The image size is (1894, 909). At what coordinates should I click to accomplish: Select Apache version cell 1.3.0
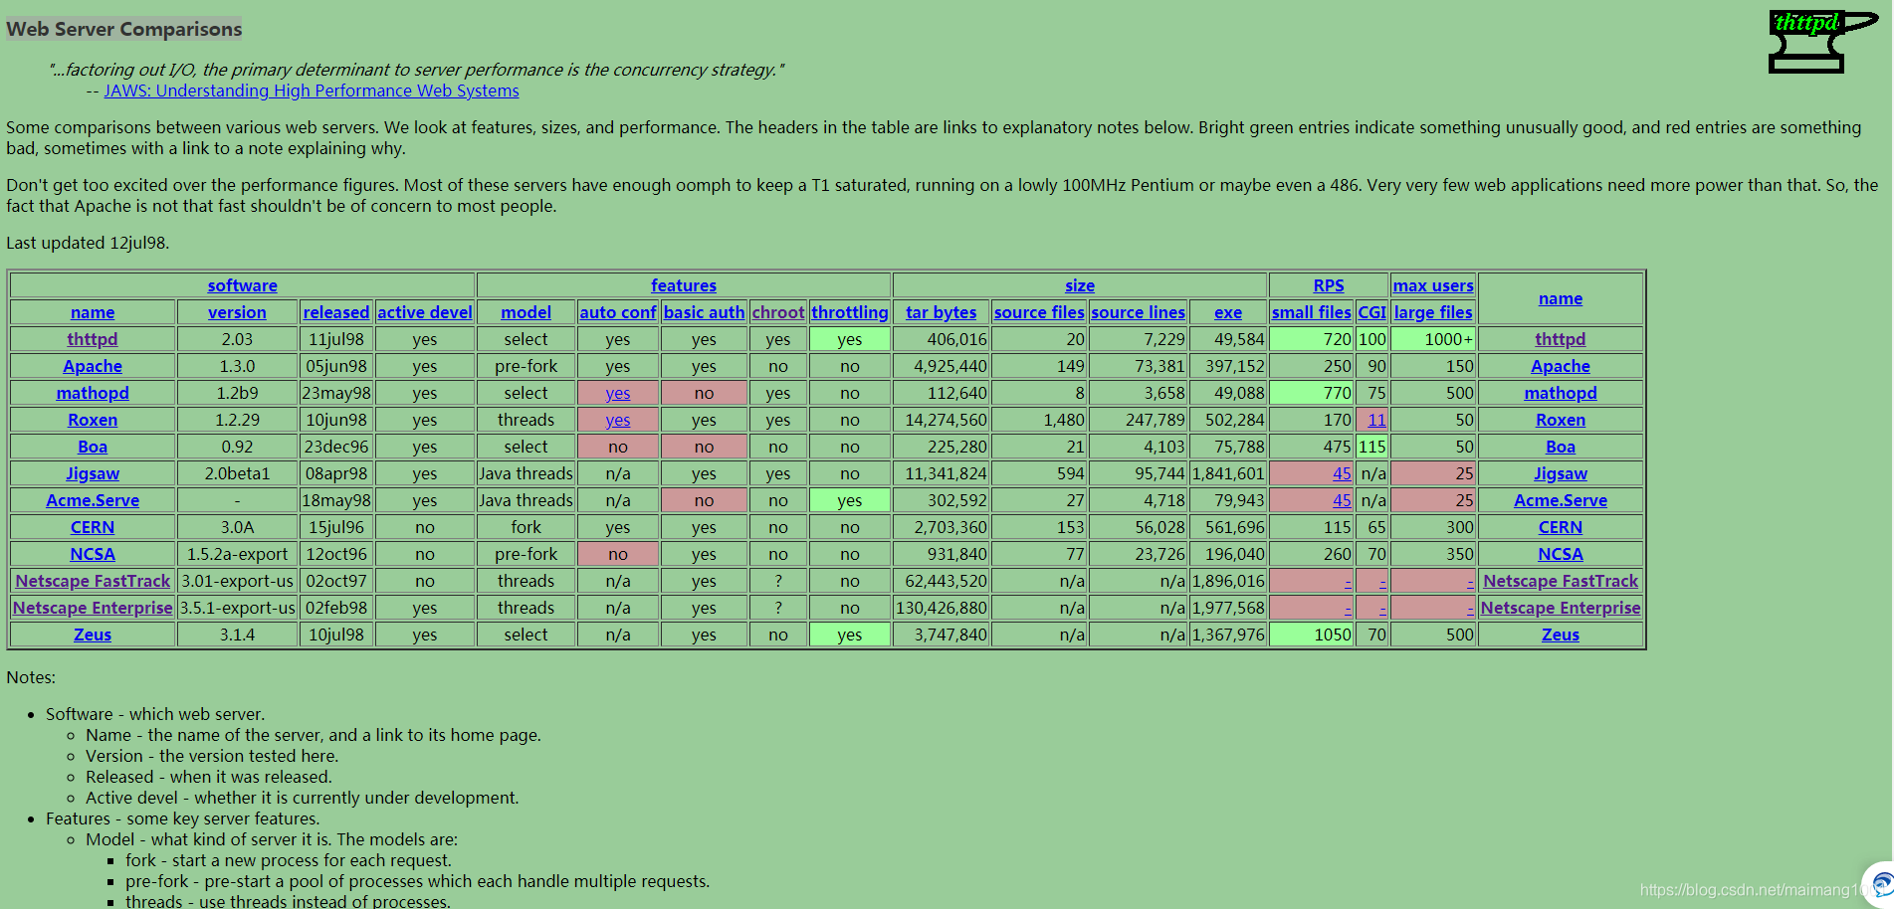(237, 366)
